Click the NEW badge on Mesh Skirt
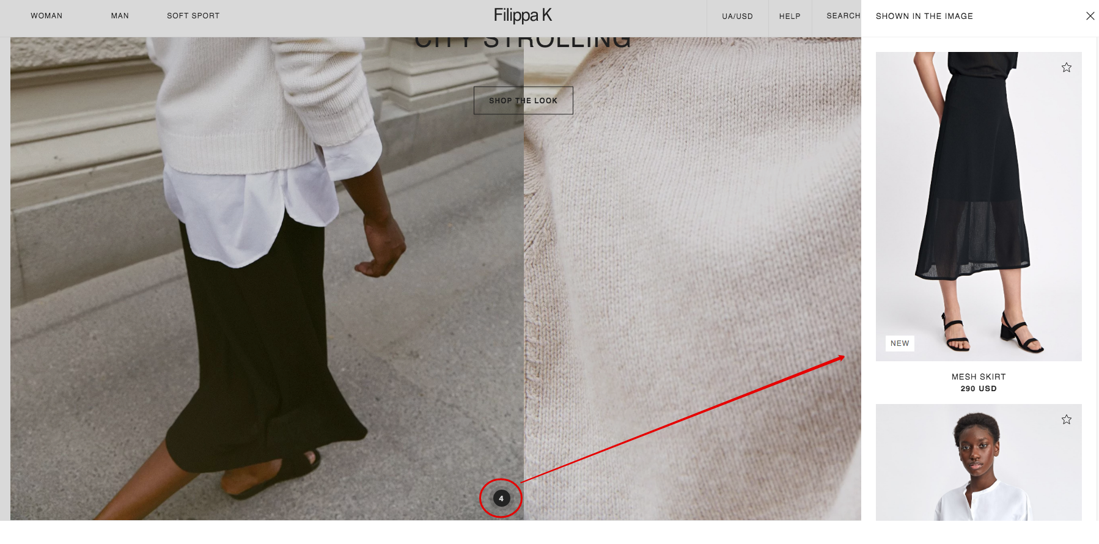The width and height of the screenshot is (1099, 544). [x=900, y=344]
